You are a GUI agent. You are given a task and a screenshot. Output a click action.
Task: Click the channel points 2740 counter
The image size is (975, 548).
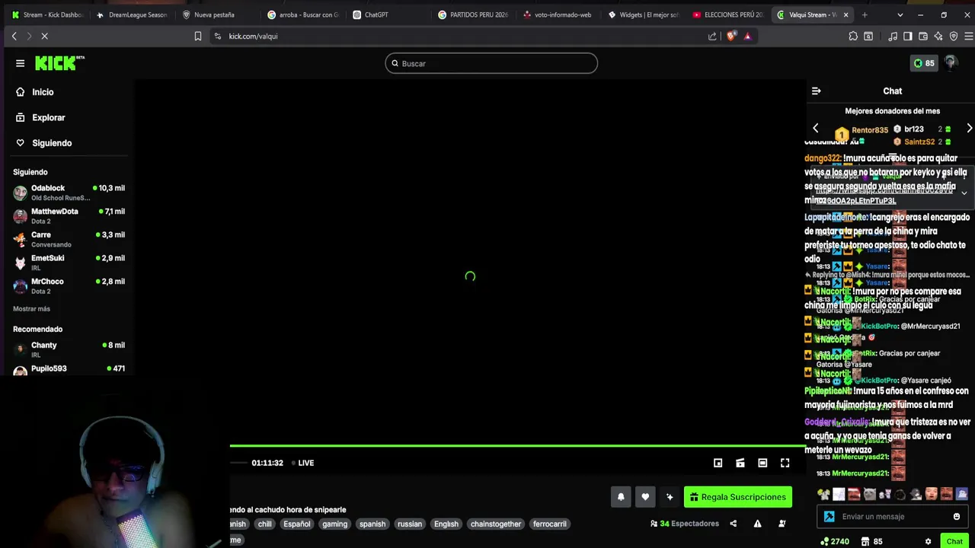(x=834, y=541)
